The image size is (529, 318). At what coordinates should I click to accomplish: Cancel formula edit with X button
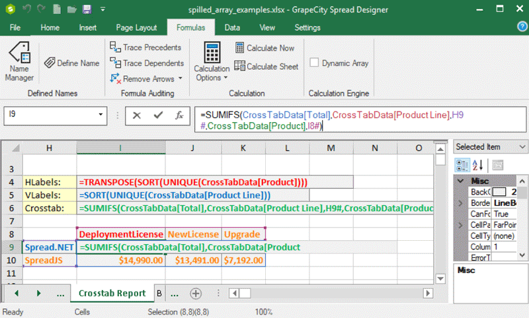click(137, 115)
